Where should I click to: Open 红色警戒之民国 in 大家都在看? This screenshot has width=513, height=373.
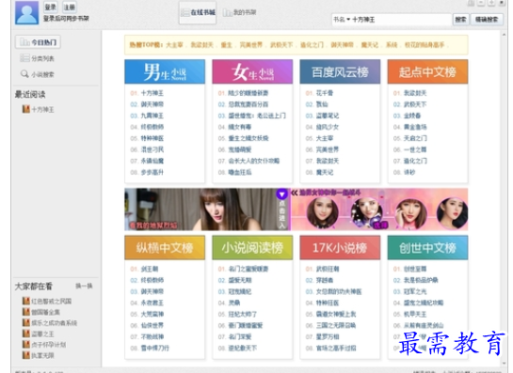(47, 301)
